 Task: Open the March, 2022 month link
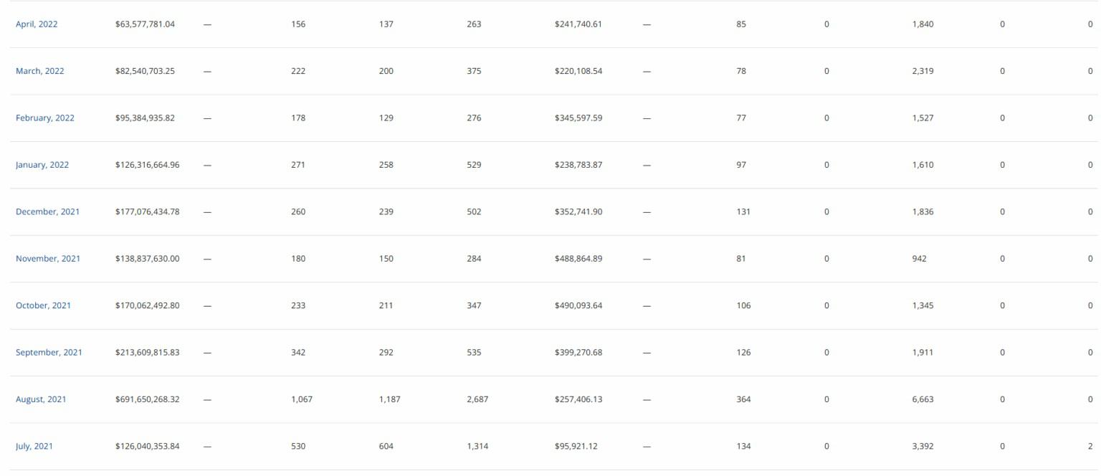point(39,71)
